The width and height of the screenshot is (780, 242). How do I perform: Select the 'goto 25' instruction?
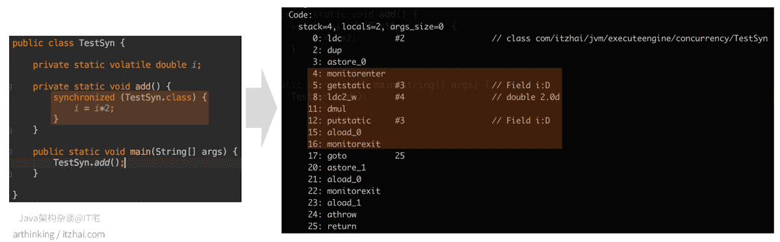tap(356, 156)
